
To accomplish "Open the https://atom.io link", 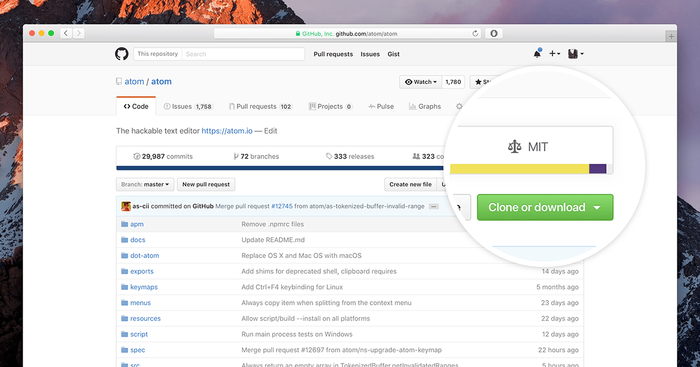I will (227, 130).
